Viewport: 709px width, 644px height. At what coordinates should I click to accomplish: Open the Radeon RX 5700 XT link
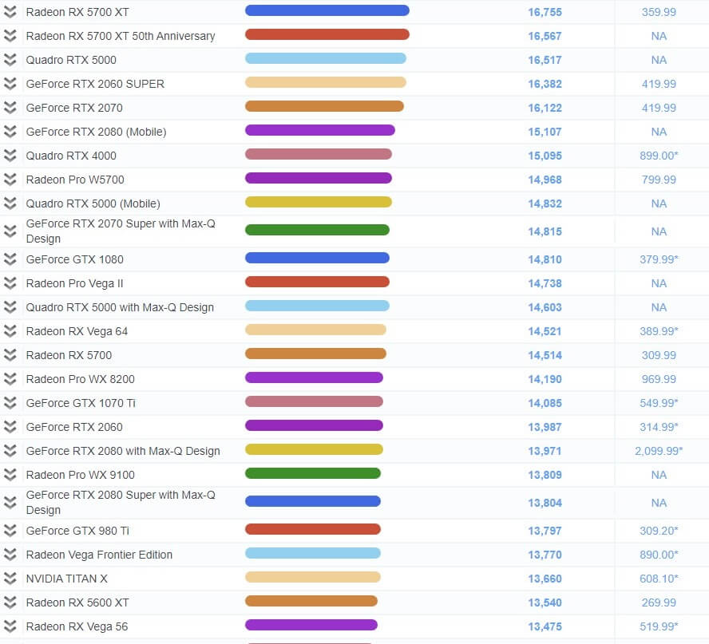point(77,12)
